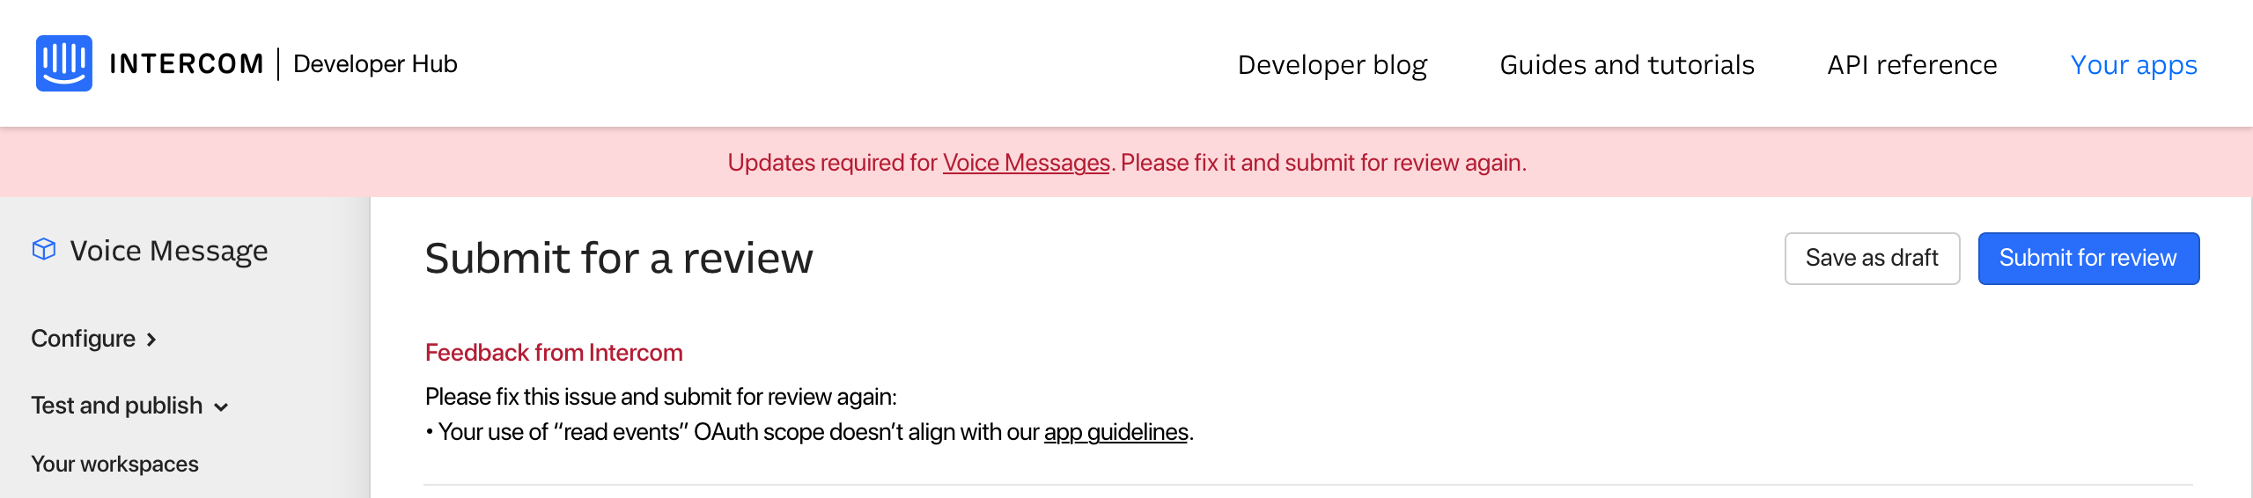Click the Test and publish label
Viewport: 2253px width, 498px height.
(x=116, y=406)
